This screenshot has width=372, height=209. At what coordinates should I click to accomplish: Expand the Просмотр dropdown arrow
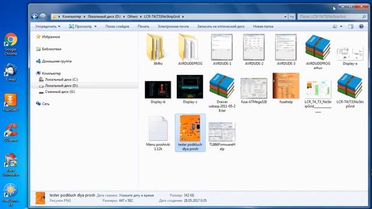(95, 27)
